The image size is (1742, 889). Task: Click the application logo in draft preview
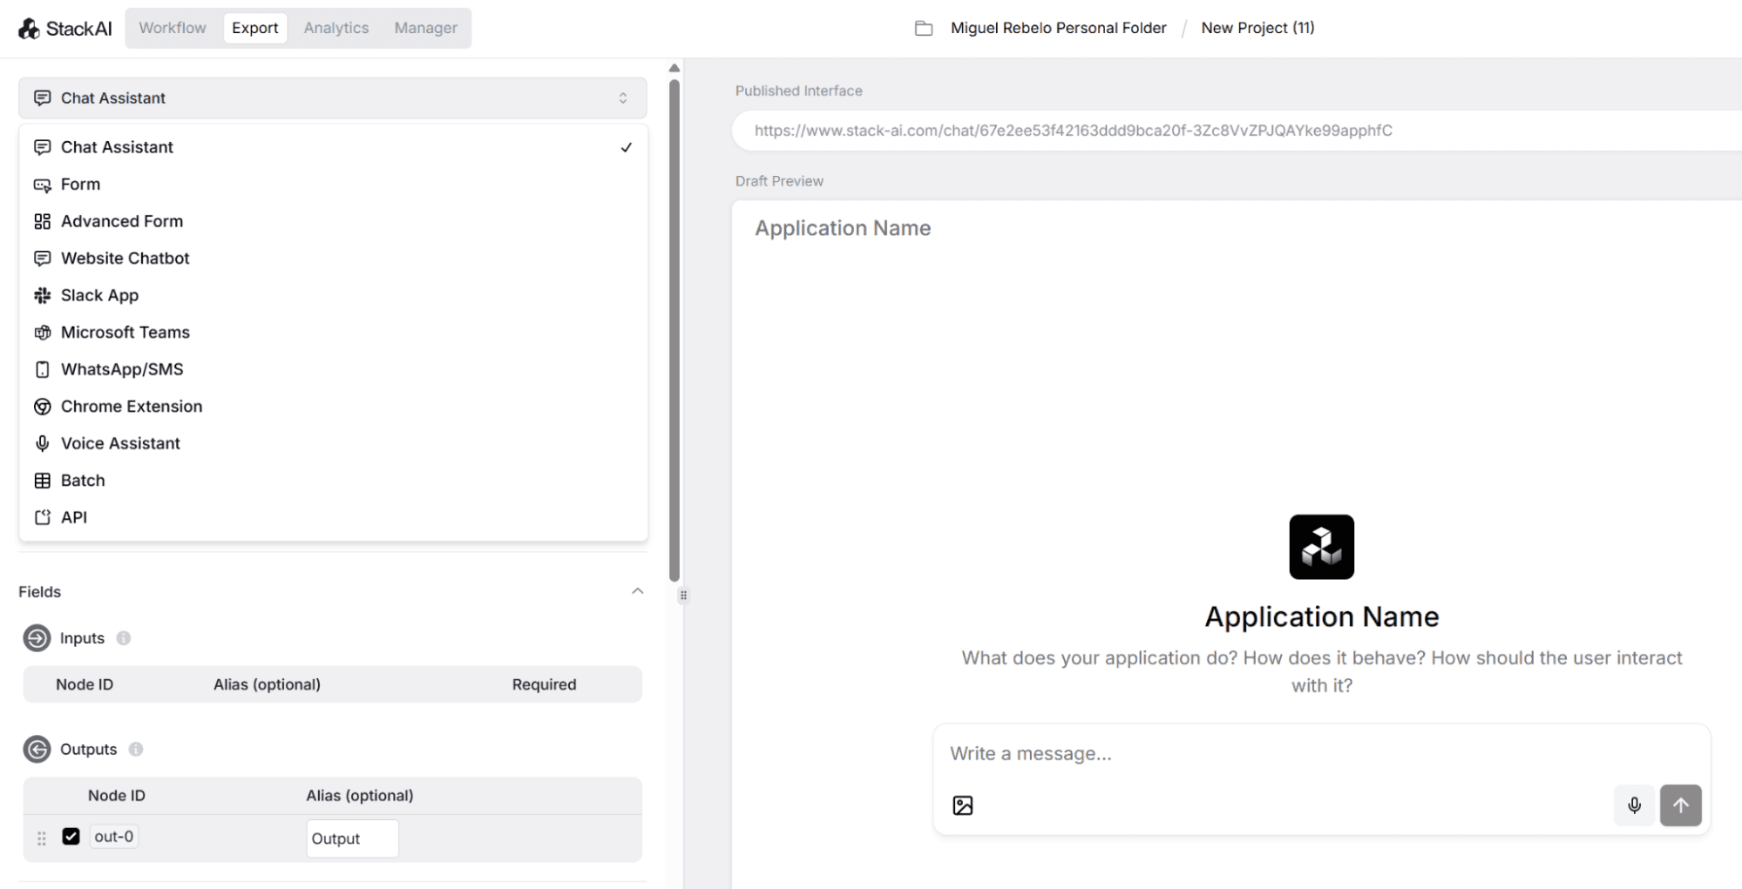point(1321,547)
